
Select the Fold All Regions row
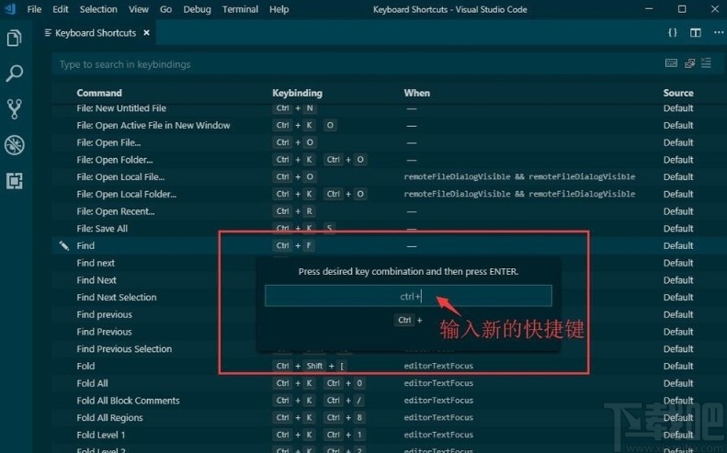(389, 417)
